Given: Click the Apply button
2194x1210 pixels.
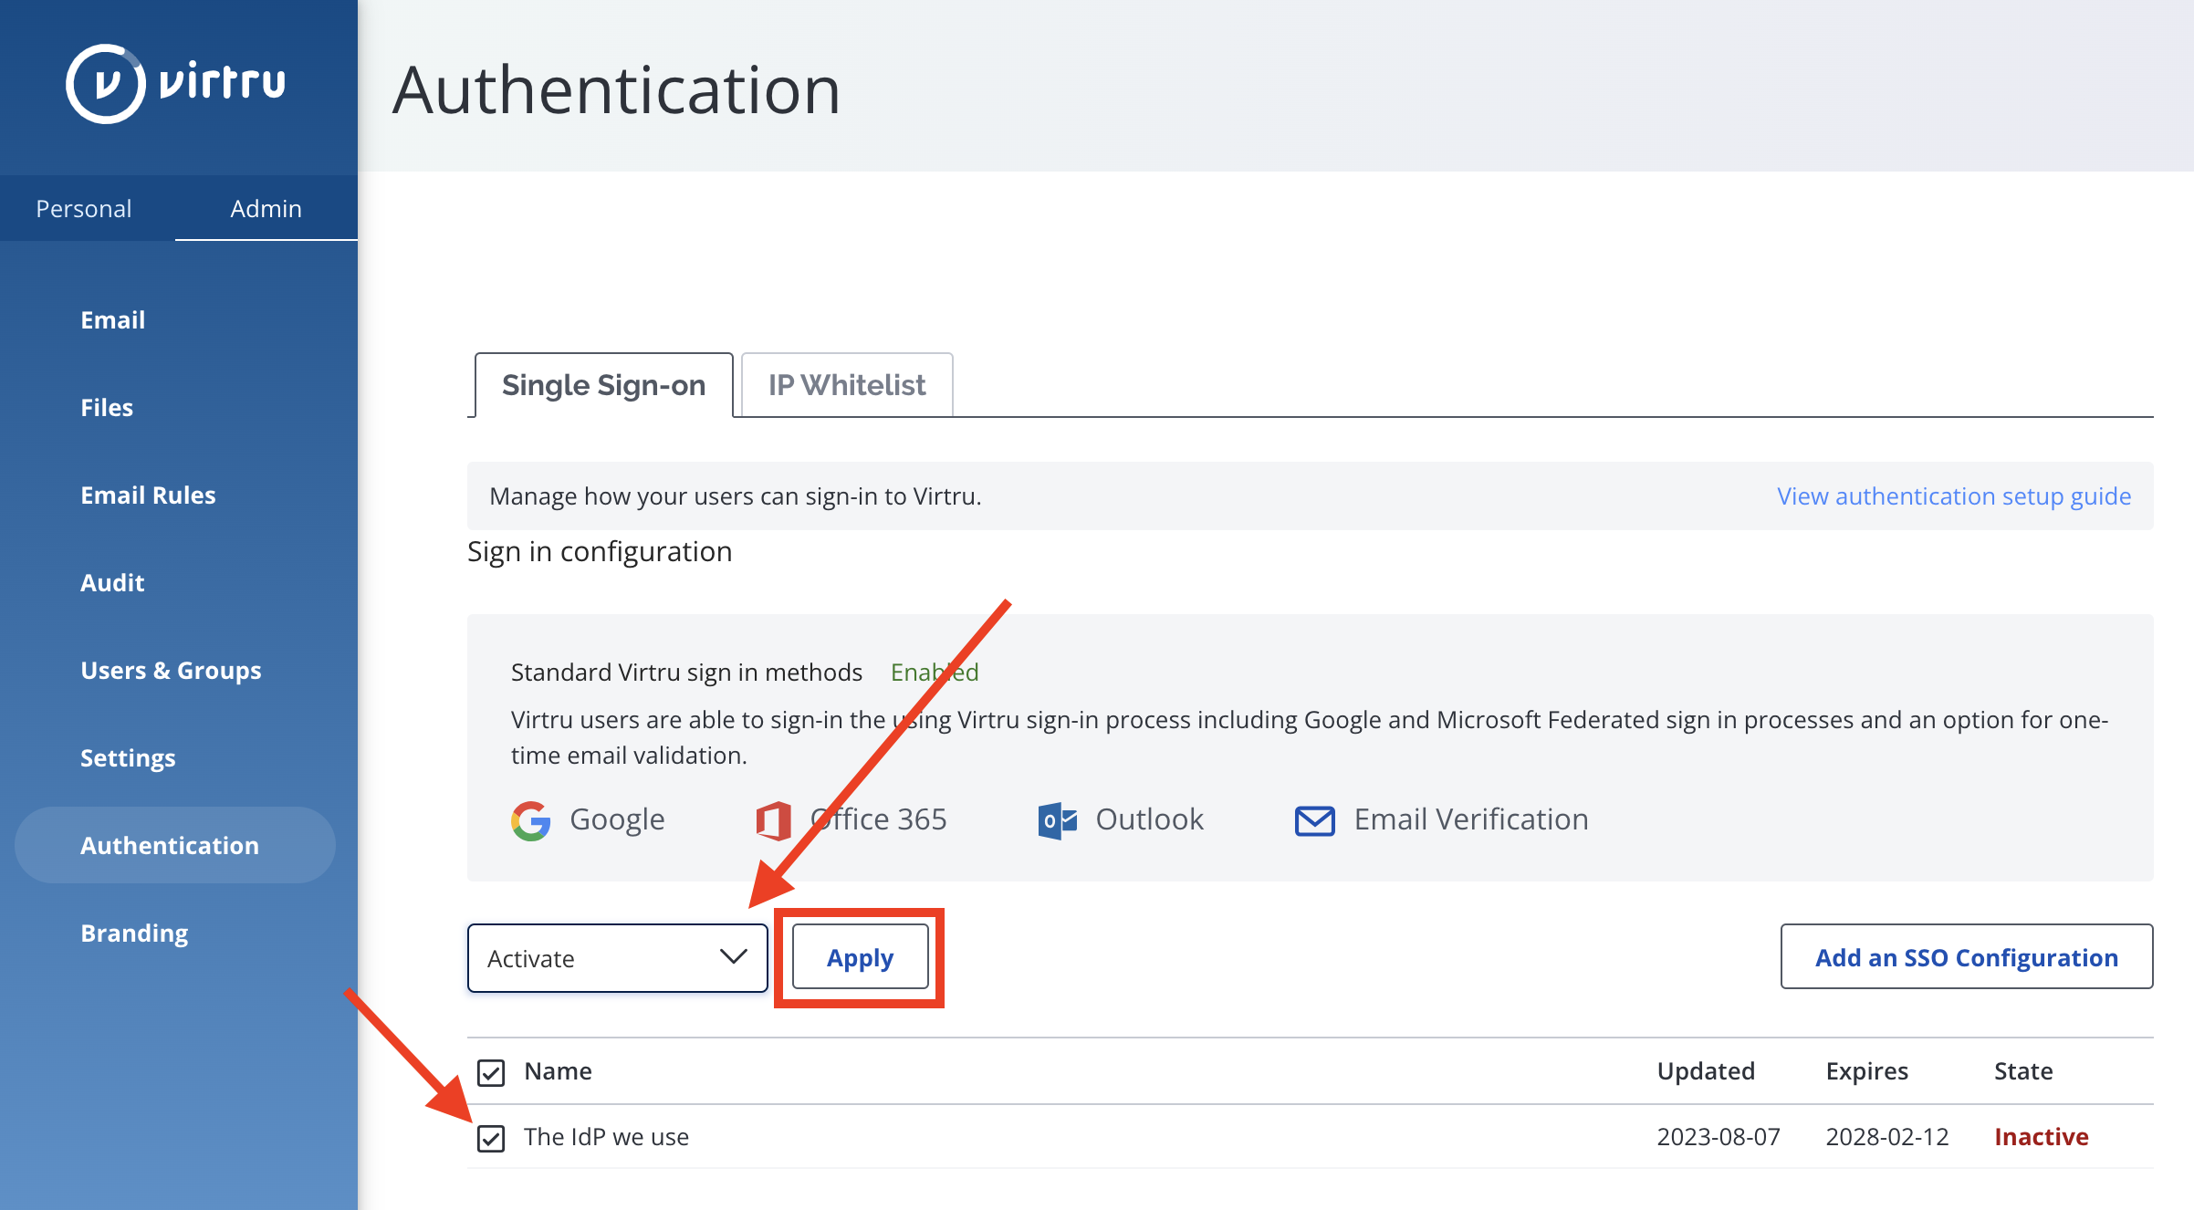Looking at the screenshot, I should pos(860,957).
